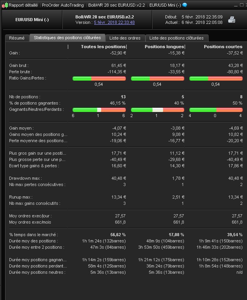Click the Ratio Gains/Pertes bar for long positions
This screenshot has width=247, height=300.
point(157,78)
